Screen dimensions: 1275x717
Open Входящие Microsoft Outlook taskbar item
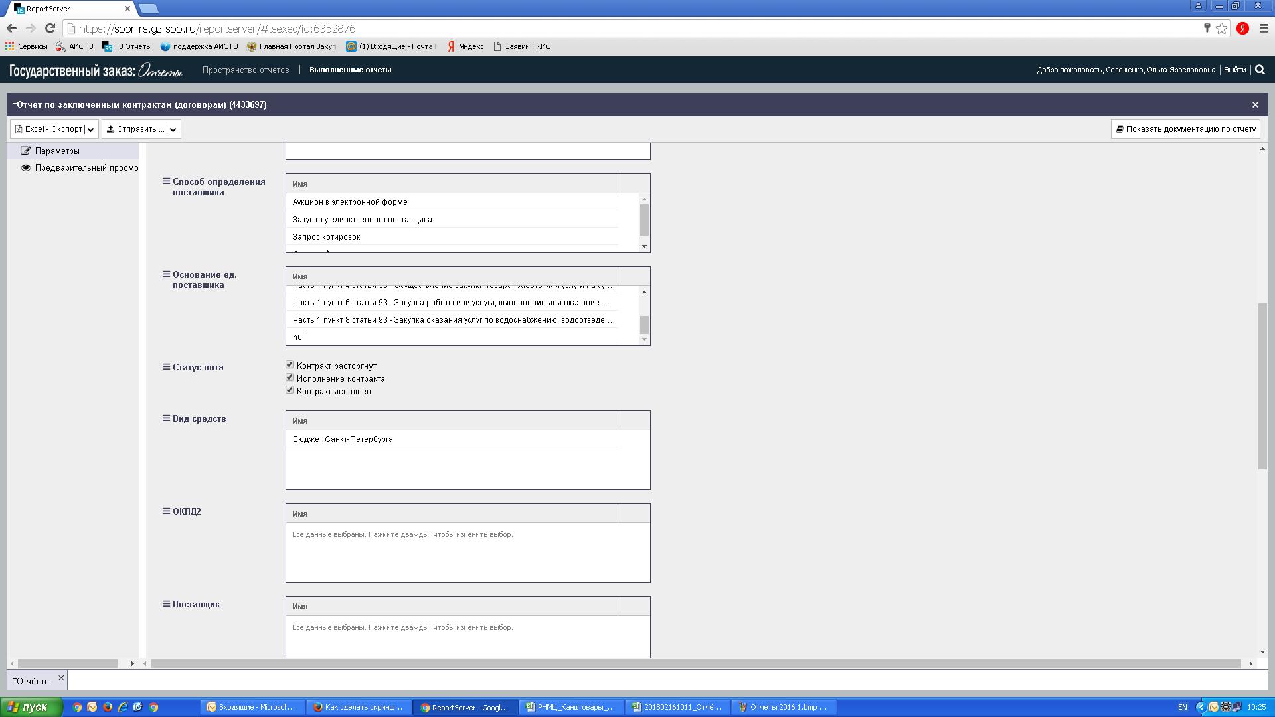pos(252,707)
